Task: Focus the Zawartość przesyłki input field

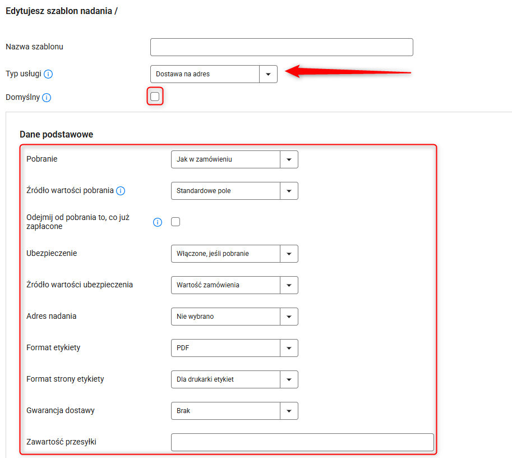Action: 302,442
